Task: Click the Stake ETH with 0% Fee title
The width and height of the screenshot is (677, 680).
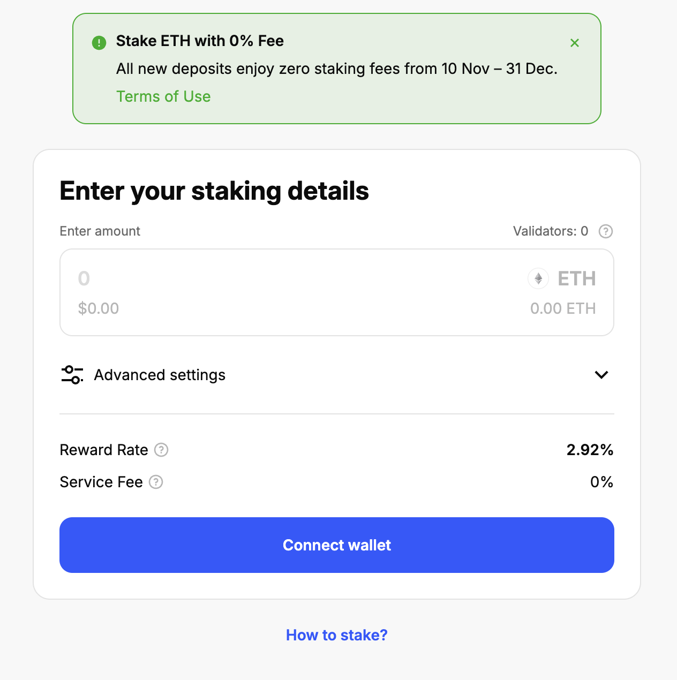Action: (x=200, y=41)
